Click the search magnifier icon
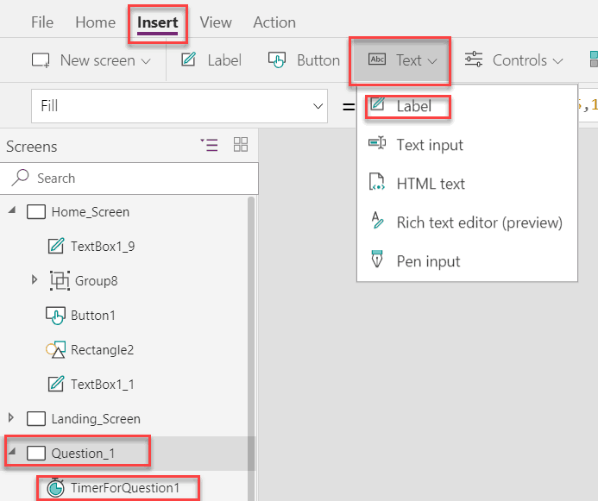598x501 pixels. tap(20, 178)
